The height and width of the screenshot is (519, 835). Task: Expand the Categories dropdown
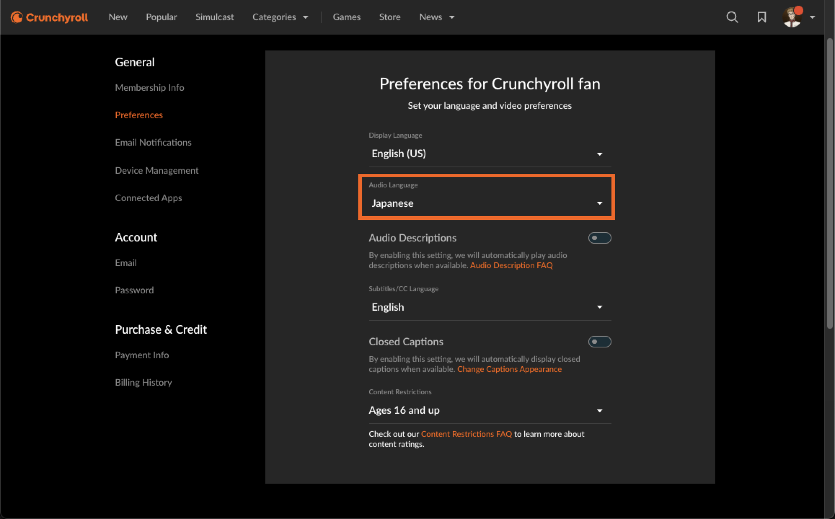[x=280, y=17]
